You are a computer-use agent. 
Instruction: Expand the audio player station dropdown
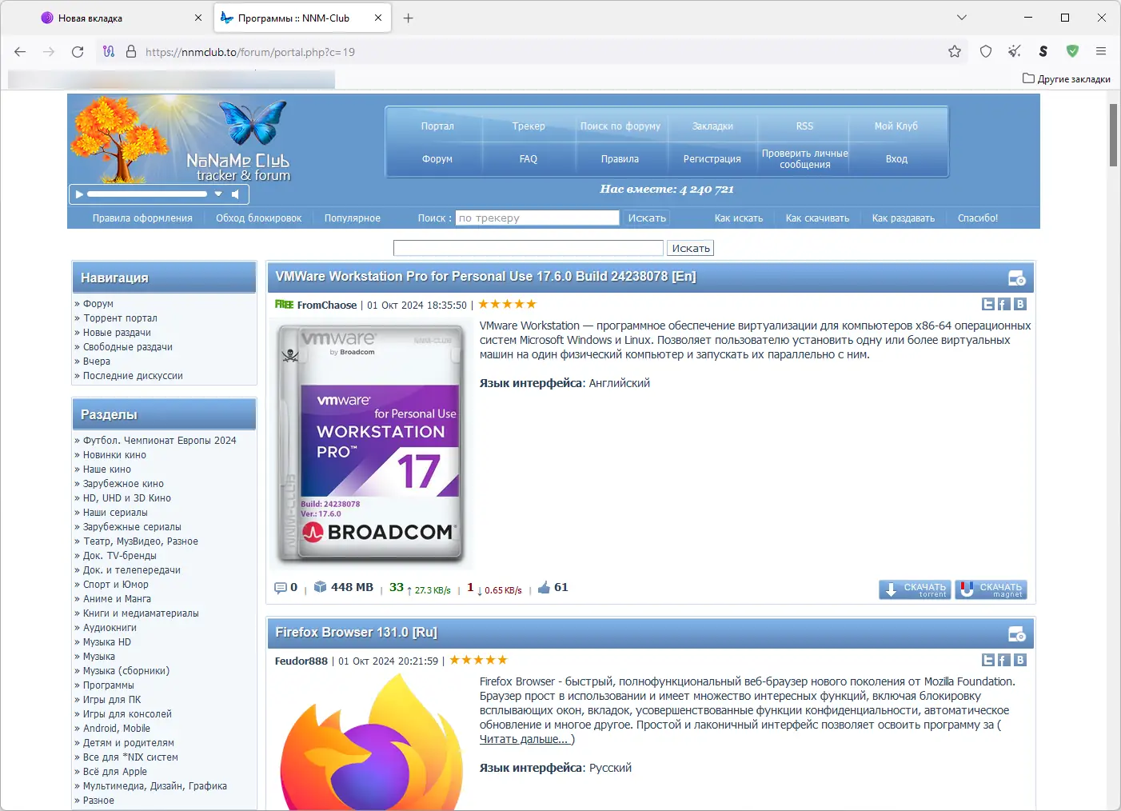[x=217, y=194]
